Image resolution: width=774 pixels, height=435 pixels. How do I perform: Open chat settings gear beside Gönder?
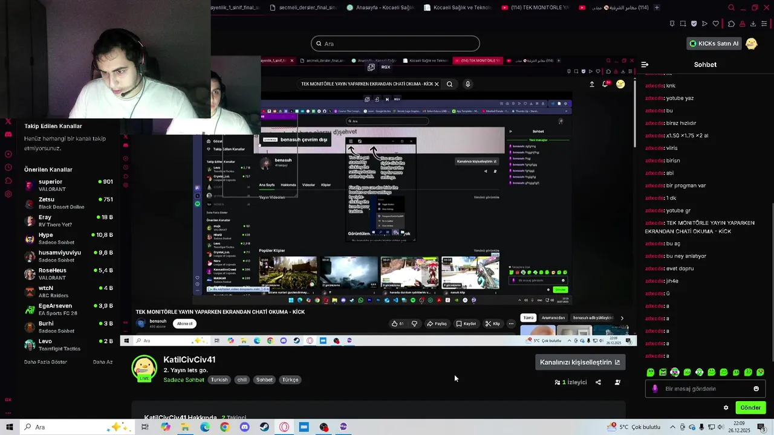click(726, 408)
